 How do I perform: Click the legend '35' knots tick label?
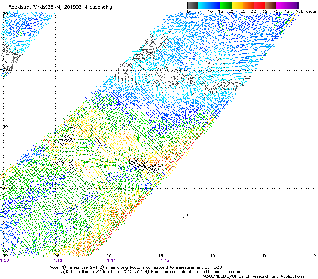tap(265, 12)
